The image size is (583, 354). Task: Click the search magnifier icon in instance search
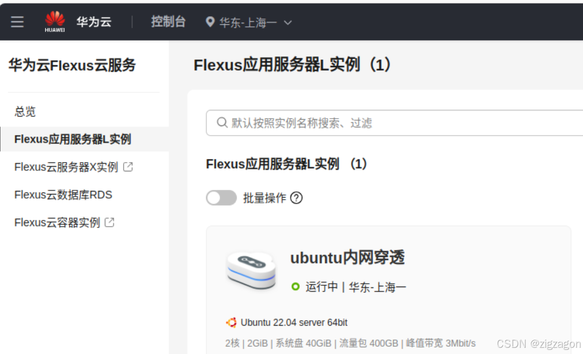[x=222, y=123]
